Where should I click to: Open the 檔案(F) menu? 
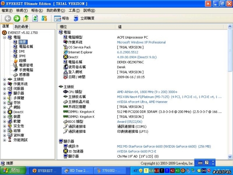pyautogui.click(x=7, y=11)
